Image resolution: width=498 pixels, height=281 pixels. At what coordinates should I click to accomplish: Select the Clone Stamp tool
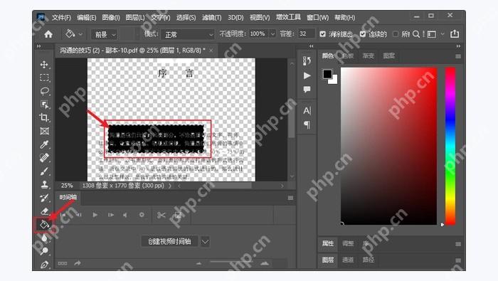point(44,184)
